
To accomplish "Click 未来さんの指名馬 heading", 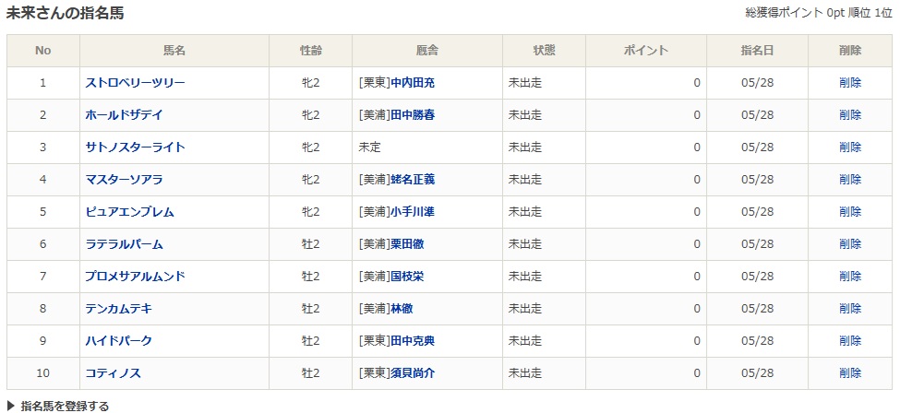I will [x=65, y=13].
